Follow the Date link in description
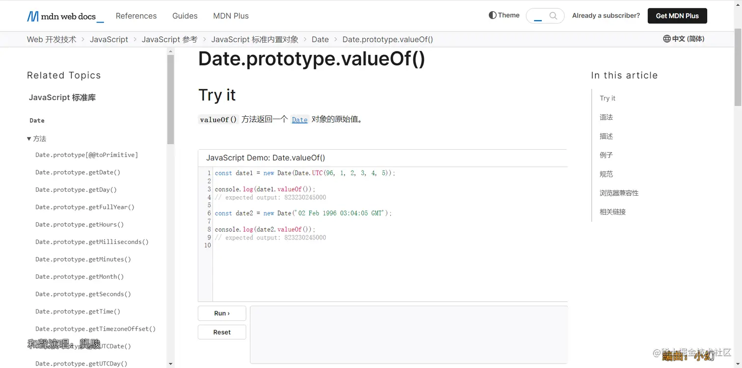 point(299,119)
